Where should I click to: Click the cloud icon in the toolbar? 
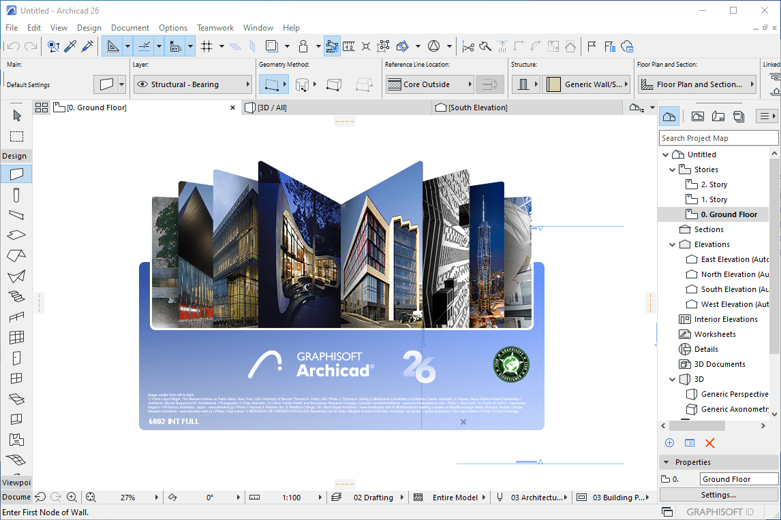(627, 47)
